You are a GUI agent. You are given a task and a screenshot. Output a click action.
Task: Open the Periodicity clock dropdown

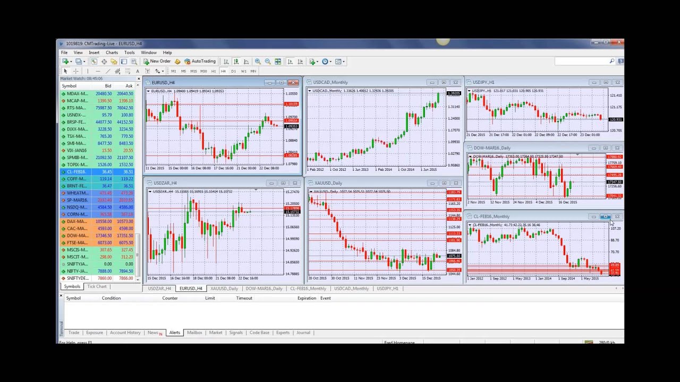click(327, 62)
